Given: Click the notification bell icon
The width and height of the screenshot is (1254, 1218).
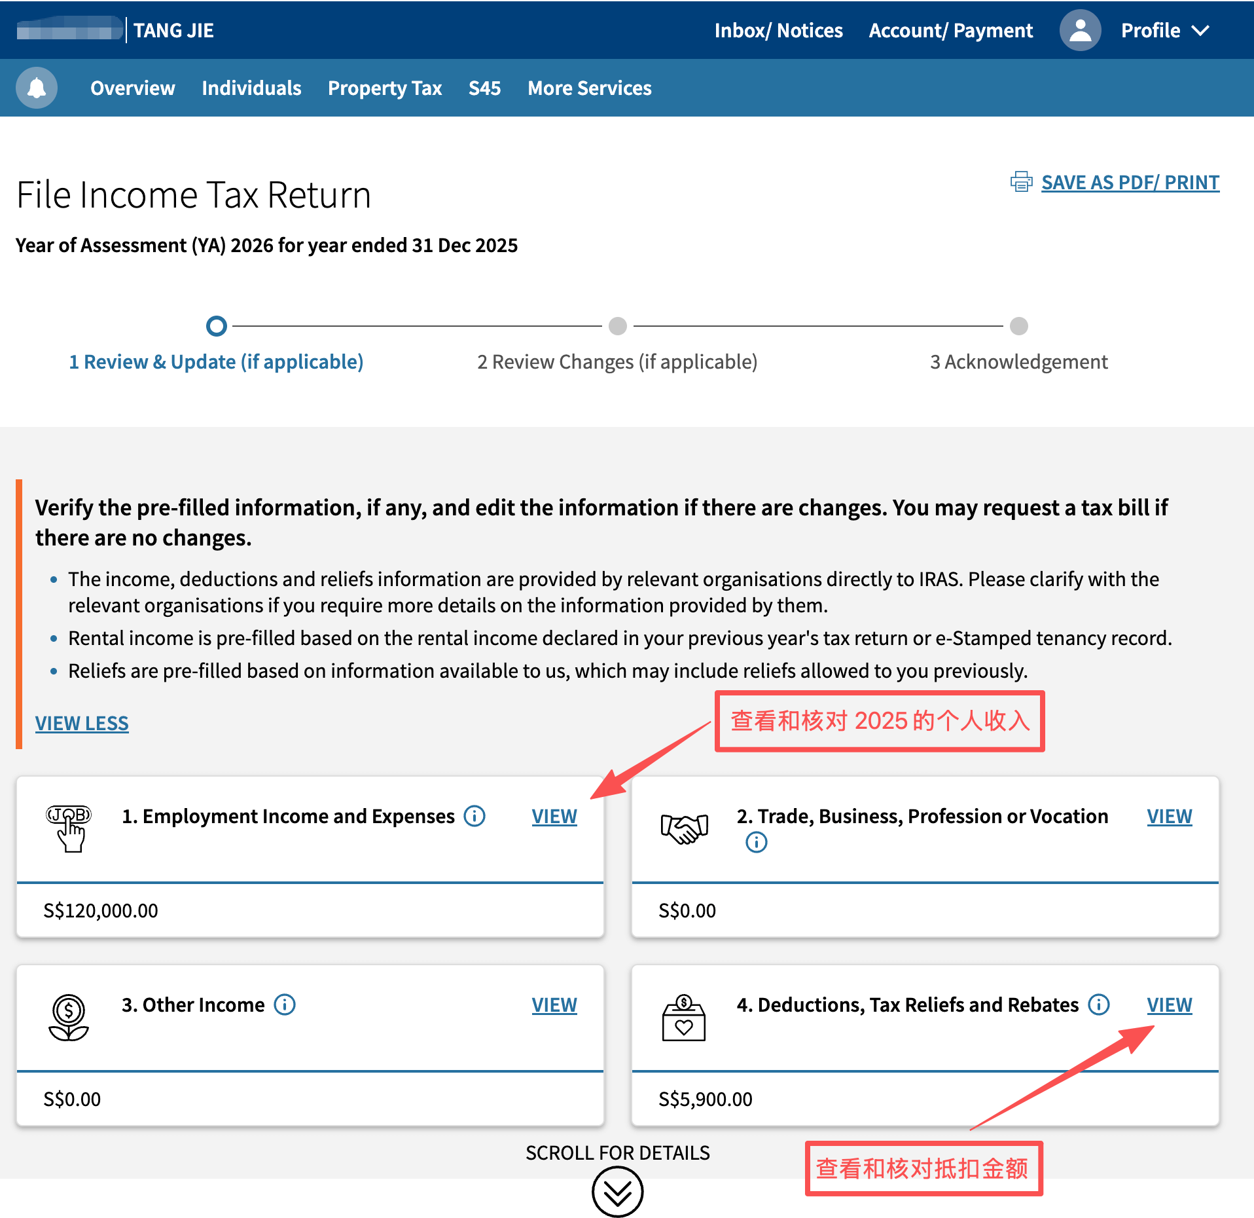Looking at the screenshot, I should pos(37,88).
